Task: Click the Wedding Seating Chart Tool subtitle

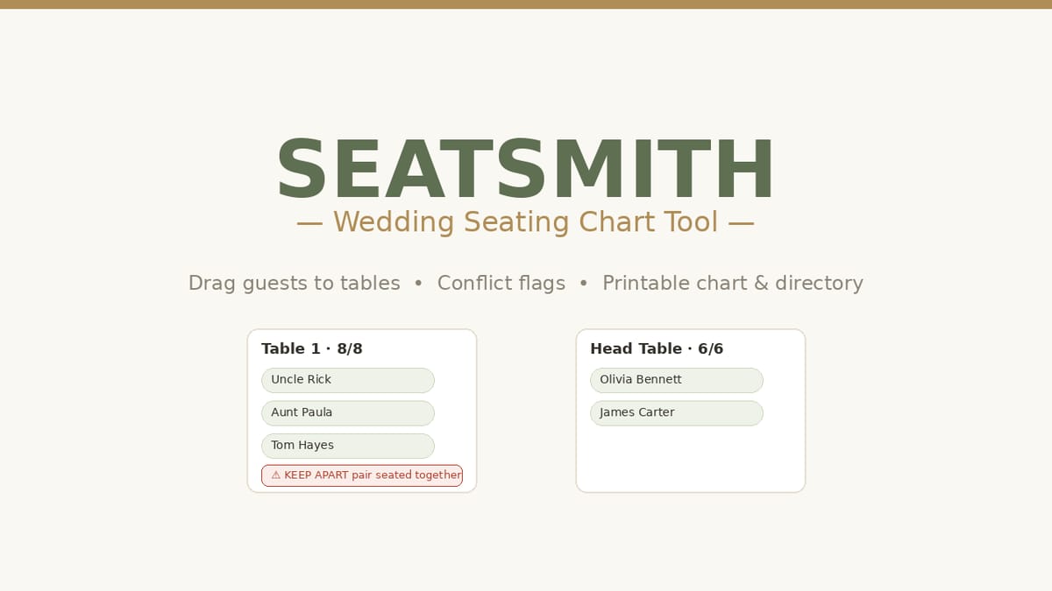Action: [x=526, y=222]
